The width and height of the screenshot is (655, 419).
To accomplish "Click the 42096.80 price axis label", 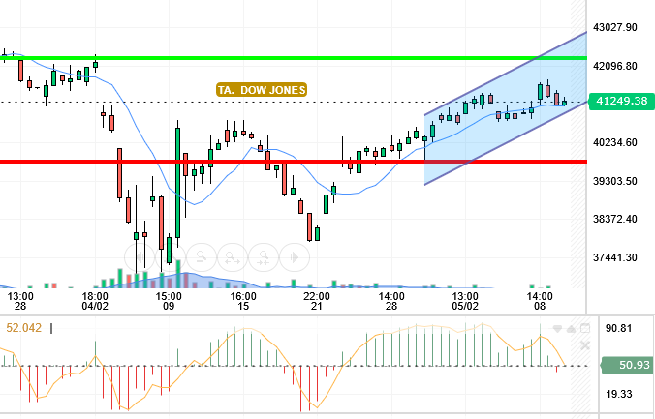I will click(x=615, y=66).
